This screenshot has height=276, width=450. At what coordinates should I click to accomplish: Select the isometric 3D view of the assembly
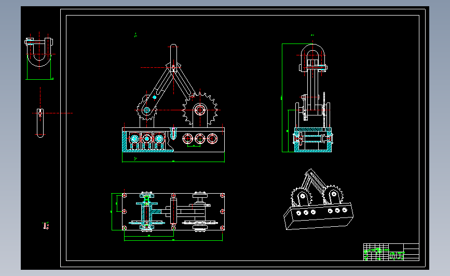(318, 199)
